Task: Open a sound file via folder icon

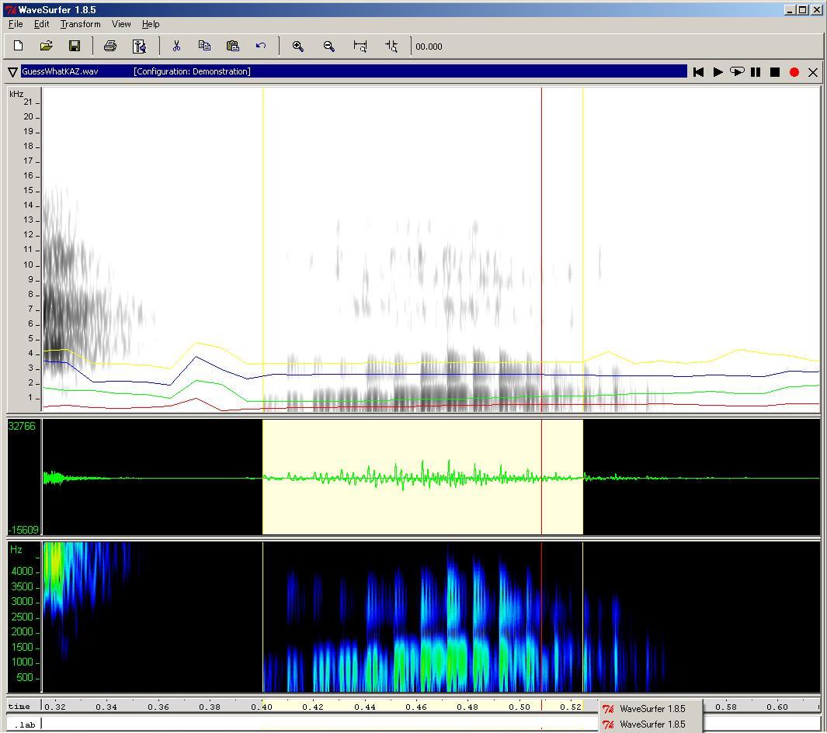Action: [46, 47]
